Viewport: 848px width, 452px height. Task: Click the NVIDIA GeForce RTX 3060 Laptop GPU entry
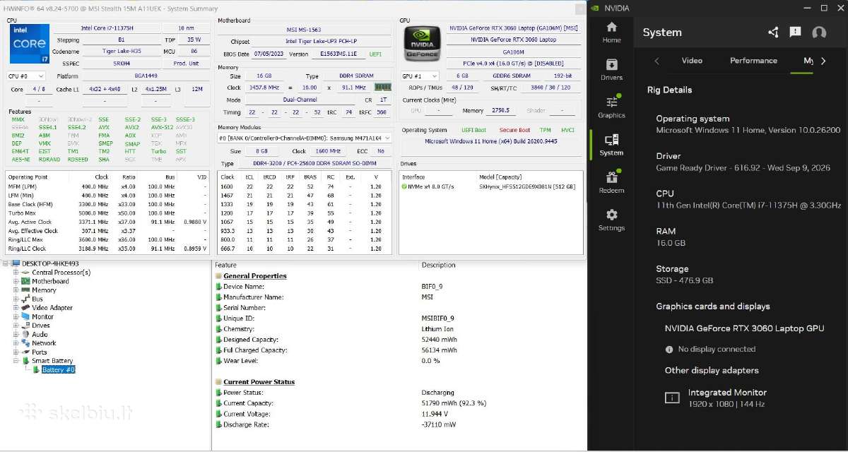(744, 328)
